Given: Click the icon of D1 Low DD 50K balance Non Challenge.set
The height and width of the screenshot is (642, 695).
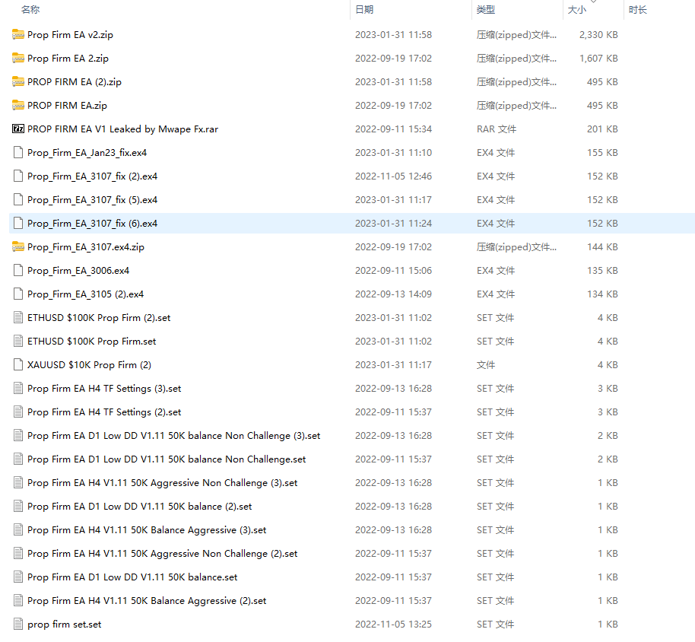Looking at the screenshot, I should point(18,459).
